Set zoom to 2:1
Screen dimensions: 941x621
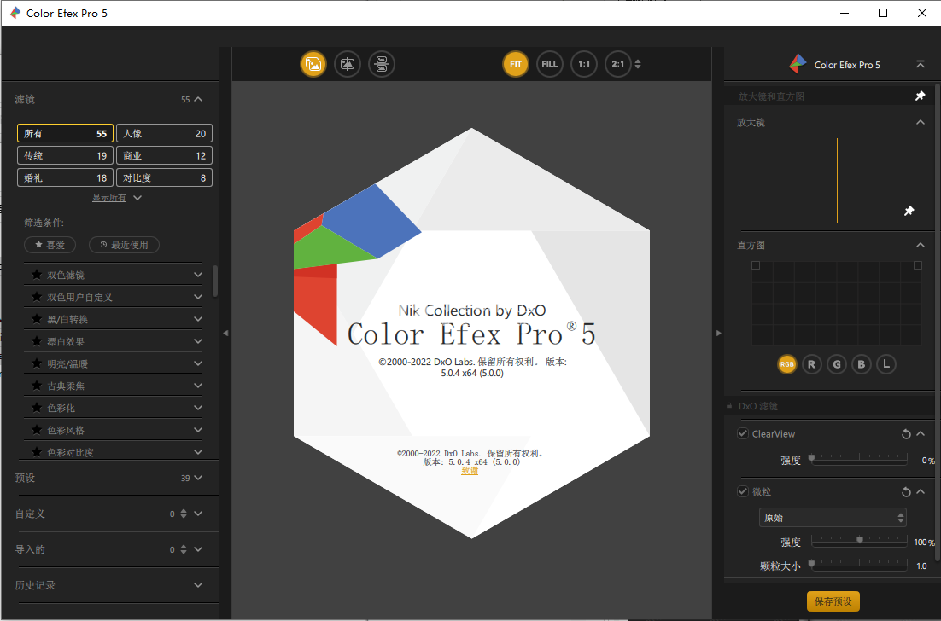618,64
